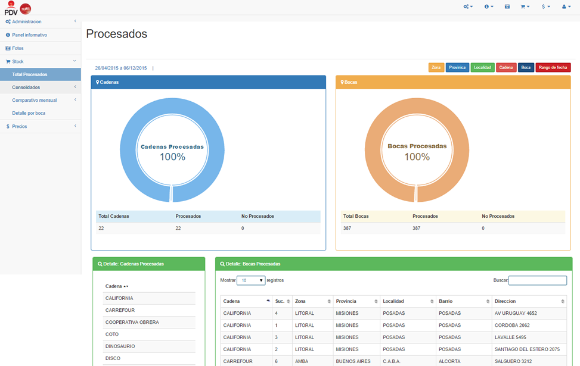Select DINOSAURIO in the chain list
Screen dimensions: 580x366
coord(149,346)
